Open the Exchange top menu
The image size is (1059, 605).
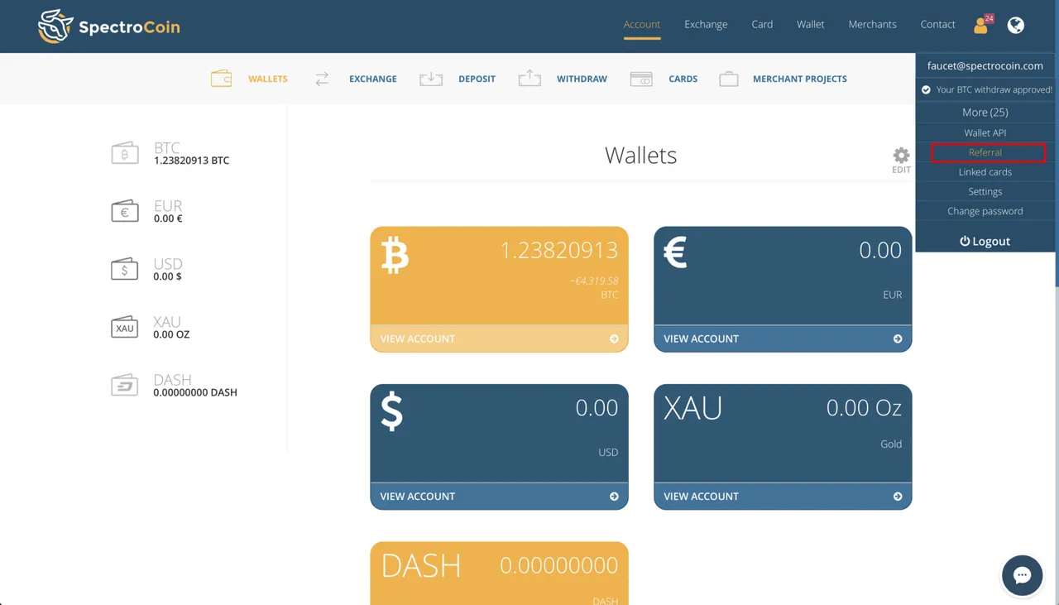706,25
